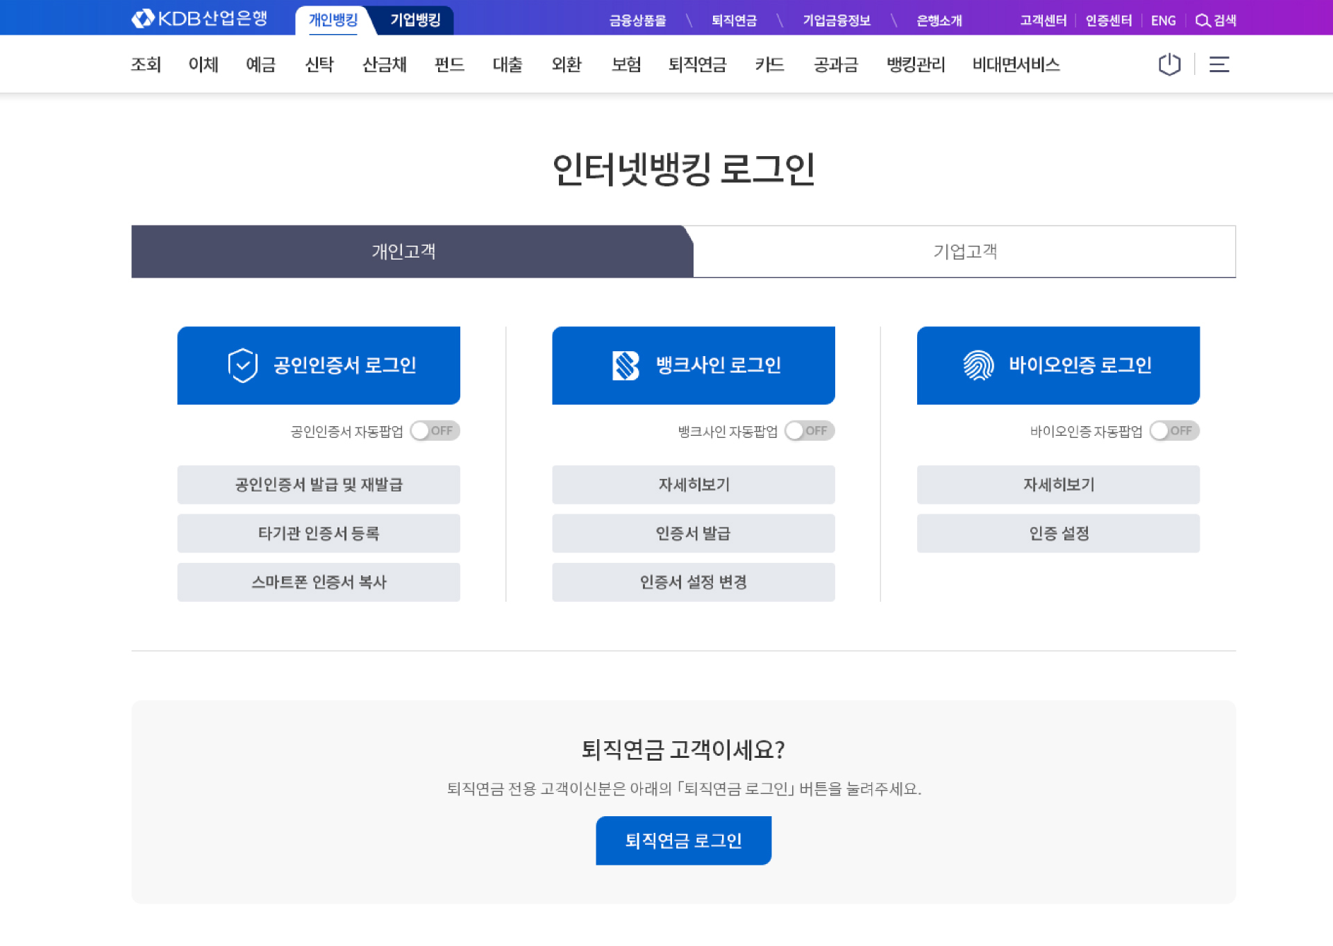Open the 이체 menu
Screen dimensions: 1333x946
(203, 65)
